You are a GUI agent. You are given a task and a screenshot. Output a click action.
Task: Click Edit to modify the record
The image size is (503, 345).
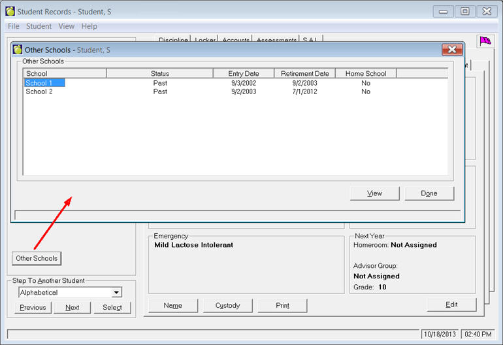pos(451,304)
